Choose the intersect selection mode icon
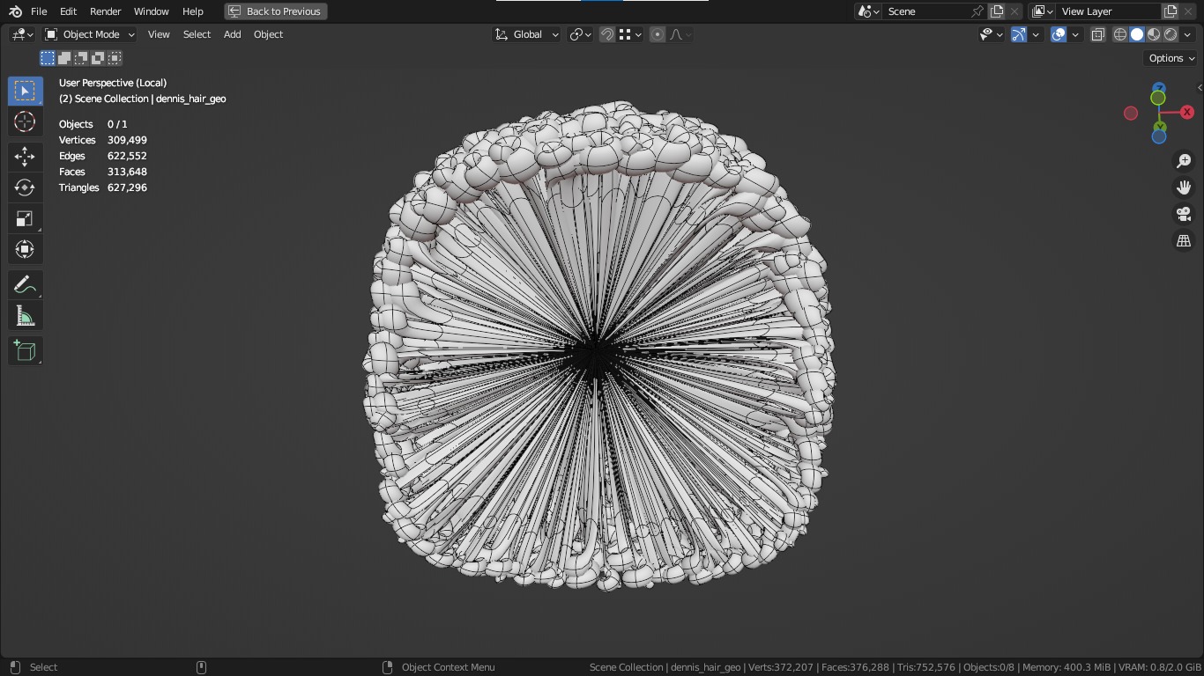This screenshot has height=676, width=1204. [x=115, y=58]
